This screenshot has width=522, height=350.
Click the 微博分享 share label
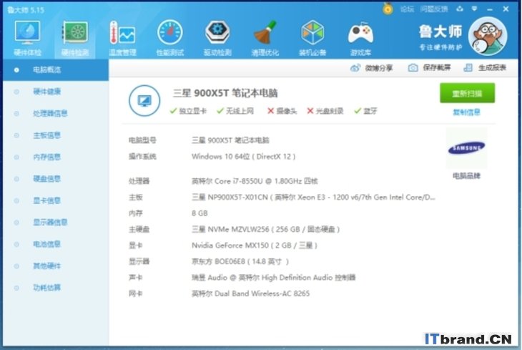(x=379, y=68)
